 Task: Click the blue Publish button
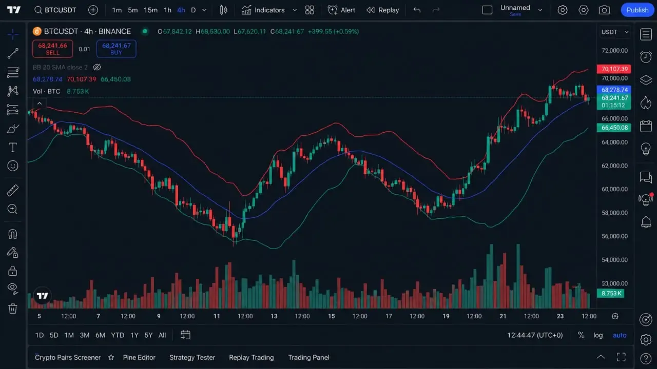tap(637, 10)
